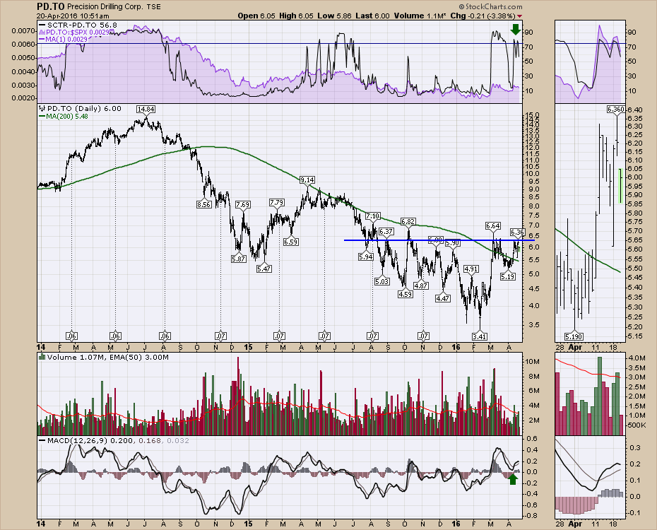Click the 4.91 price label

click(x=471, y=269)
